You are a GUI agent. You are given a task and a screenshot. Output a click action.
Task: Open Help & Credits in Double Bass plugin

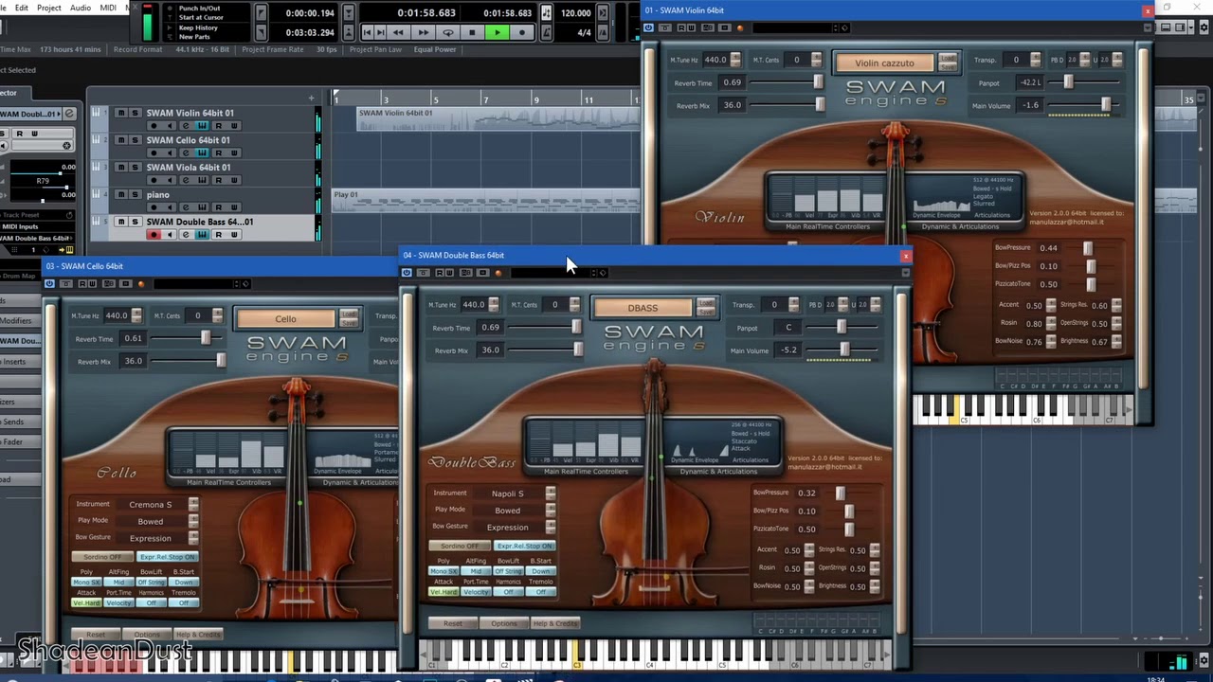point(555,623)
